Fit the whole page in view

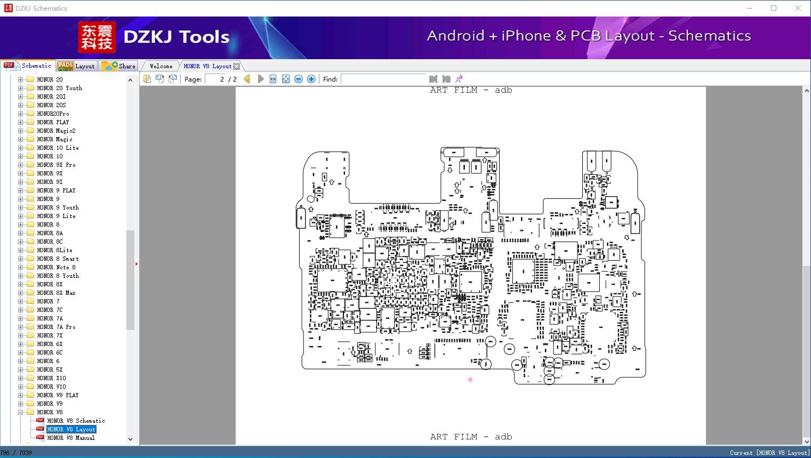pyautogui.click(x=286, y=79)
